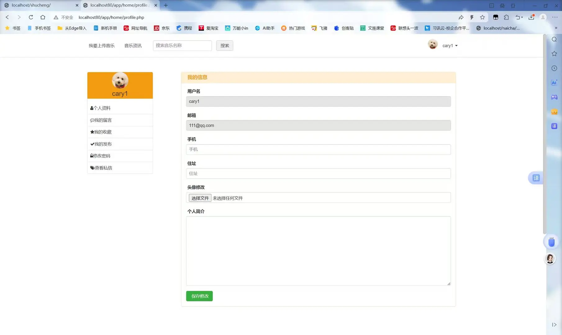
Task: Click the 保存修改 save button
Action: [x=199, y=296]
